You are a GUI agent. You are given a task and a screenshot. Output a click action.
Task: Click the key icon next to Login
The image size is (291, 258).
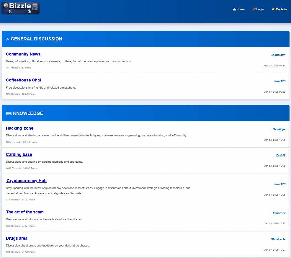[254, 9]
